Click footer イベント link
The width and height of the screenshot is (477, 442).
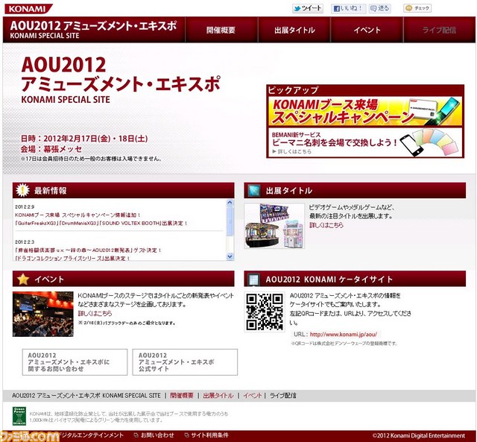[x=252, y=396]
